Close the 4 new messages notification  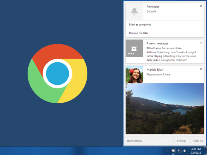tap(201, 43)
